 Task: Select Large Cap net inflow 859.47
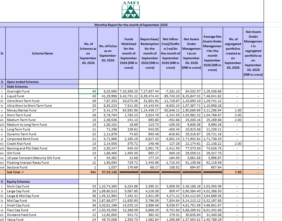click(x=170, y=191)
